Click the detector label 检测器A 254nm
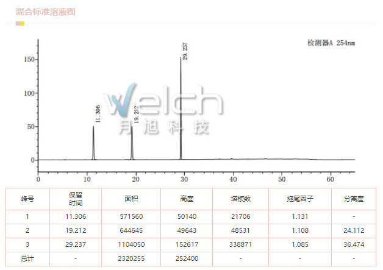The width and height of the screenshot is (383, 270). (331, 43)
